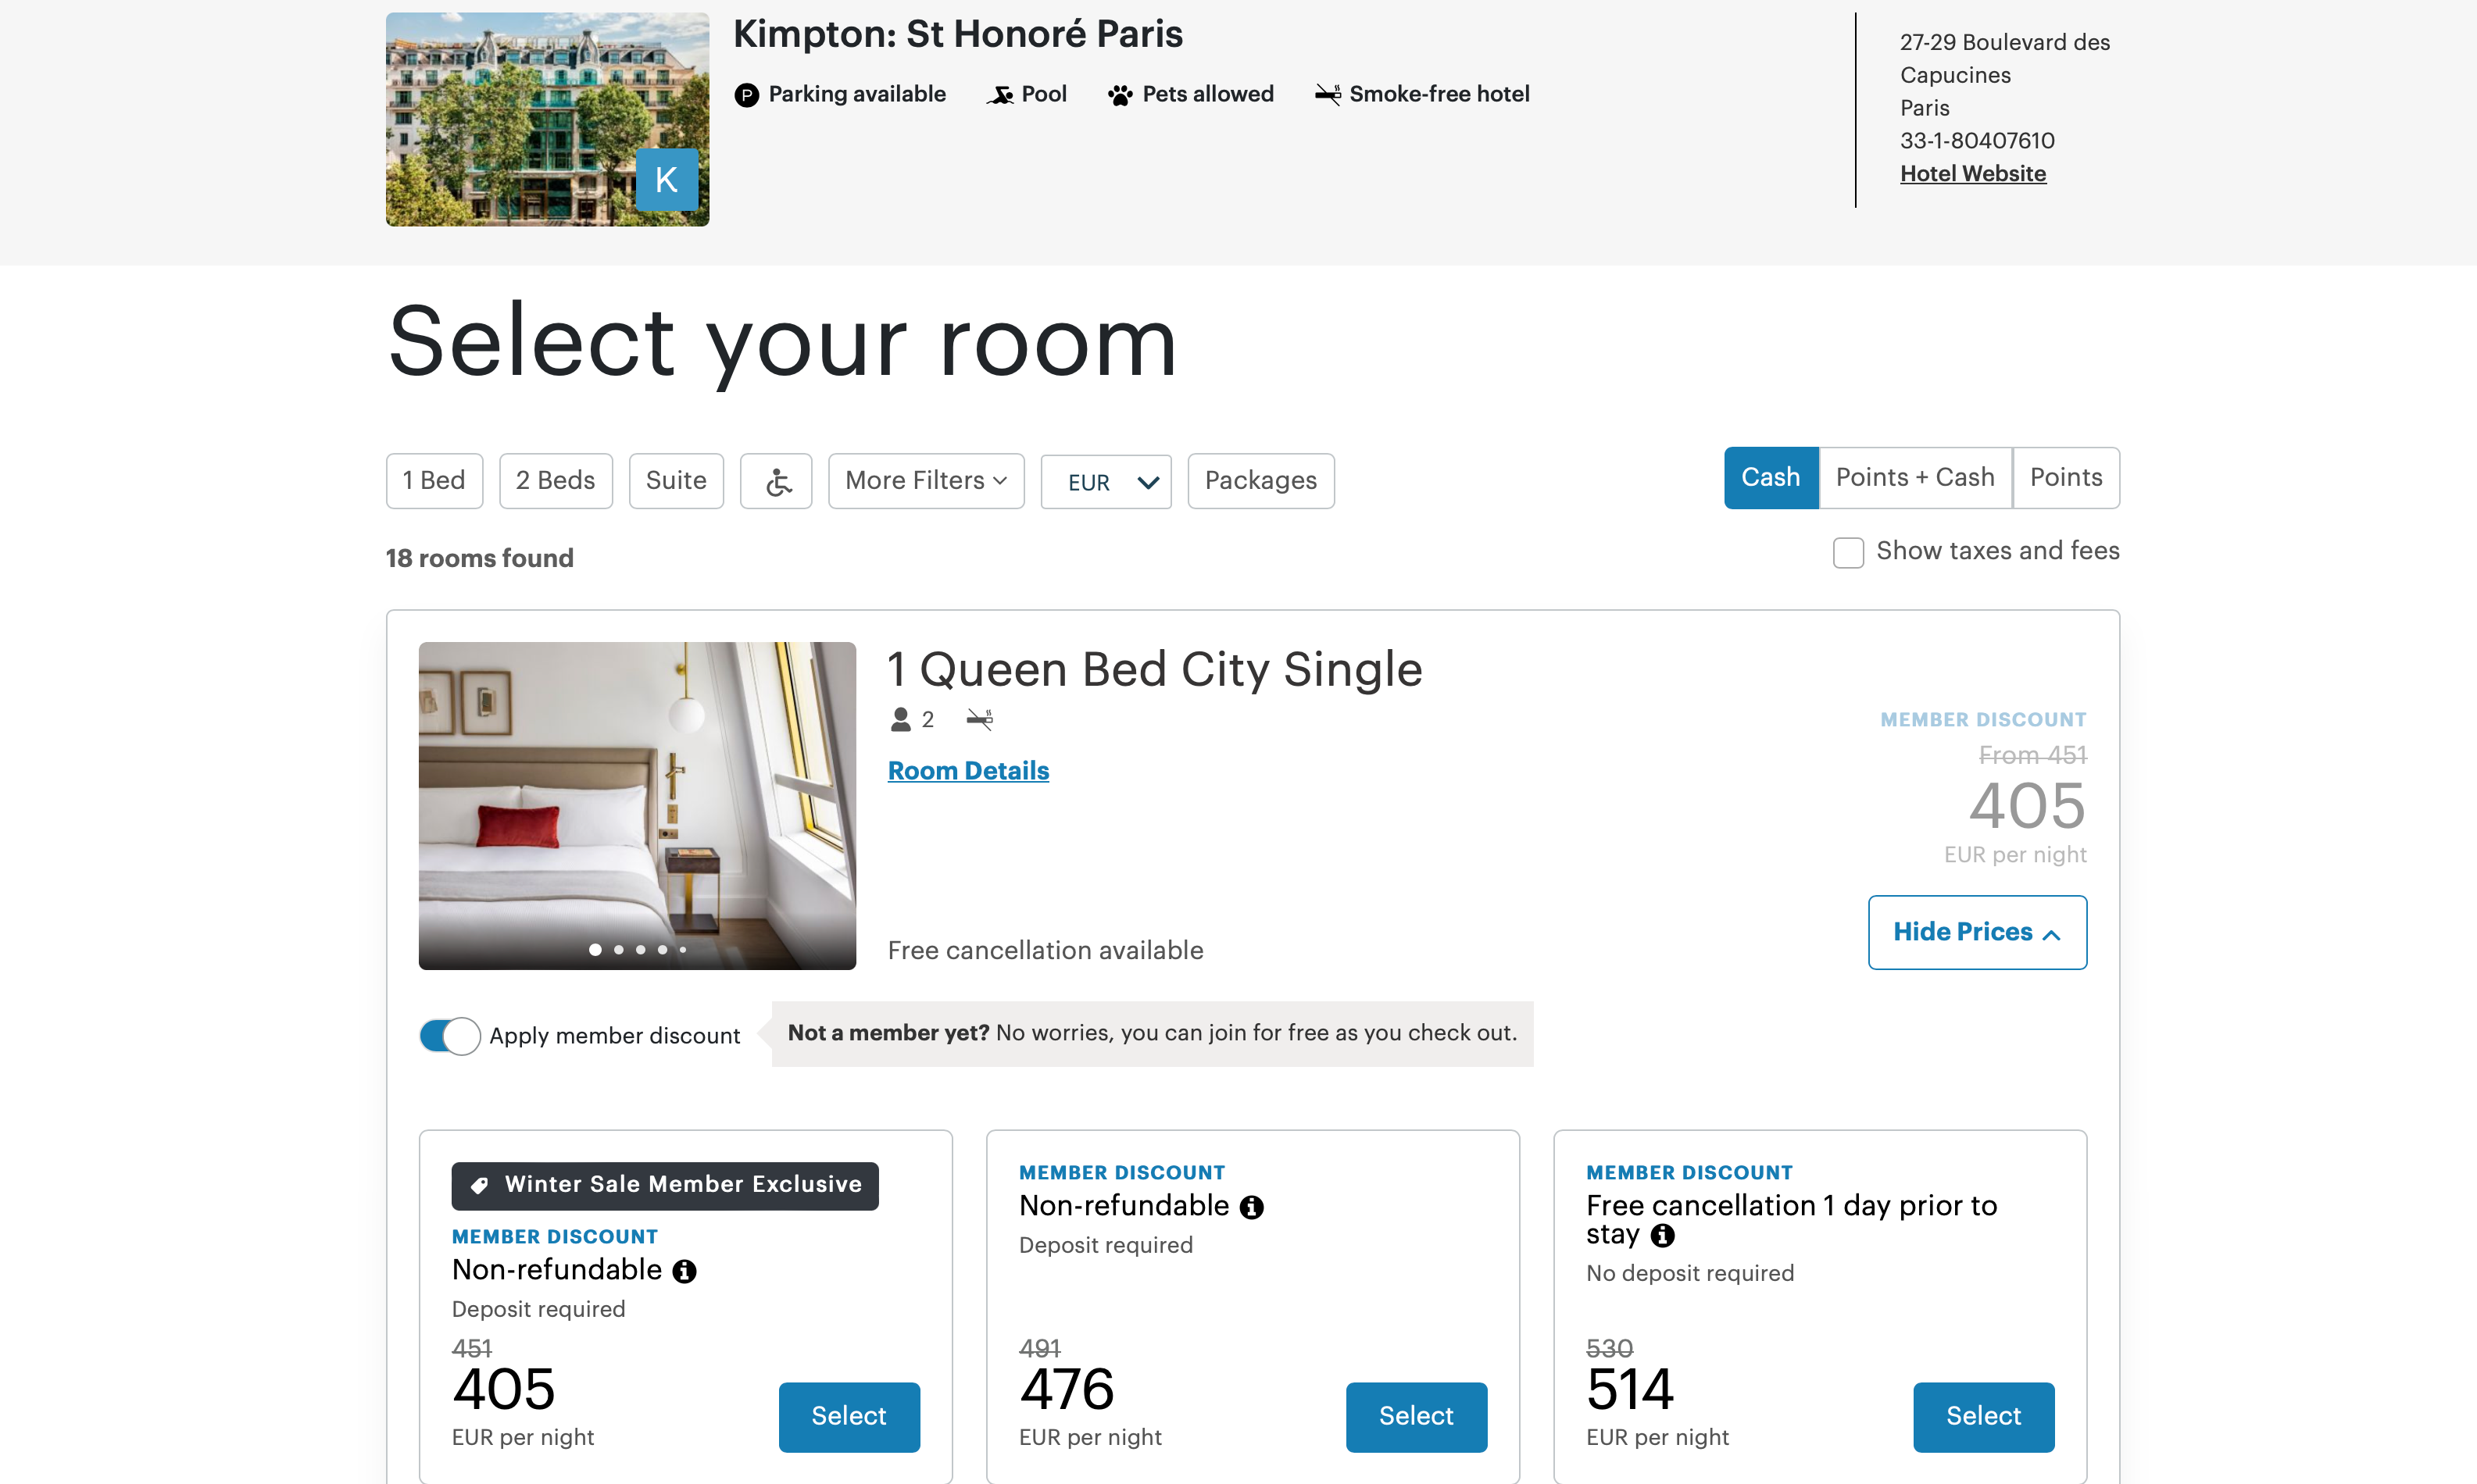Click info icon beside Winter Sale Non-refundable
Image resolution: width=2477 pixels, height=1484 pixels.
pyautogui.click(x=684, y=1271)
